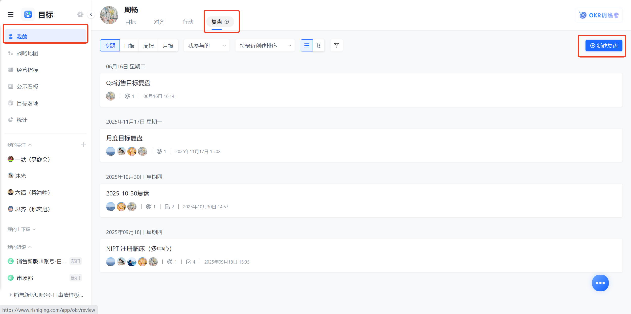Click 统计 pie chart sidebar icon
The height and width of the screenshot is (314, 631).
click(10, 120)
